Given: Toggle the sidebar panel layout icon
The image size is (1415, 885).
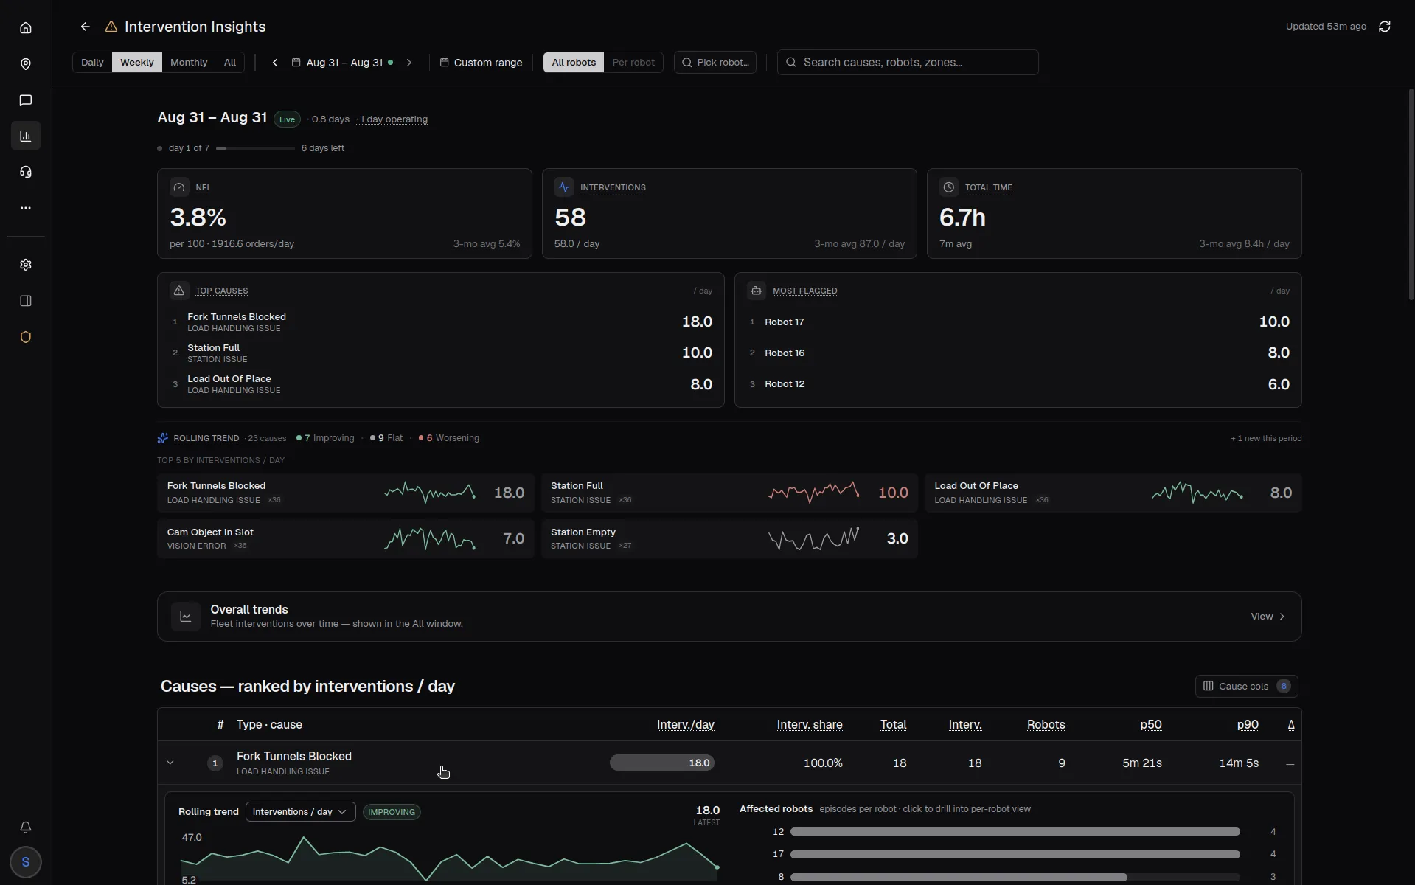Looking at the screenshot, I should 26,301.
